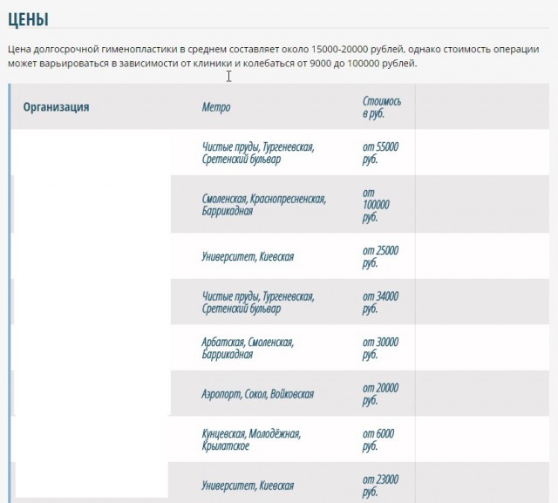This screenshot has width=558, height=503.
Task: Click metro cell beside от 55000 руб.
Action: (x=258, y=153)
